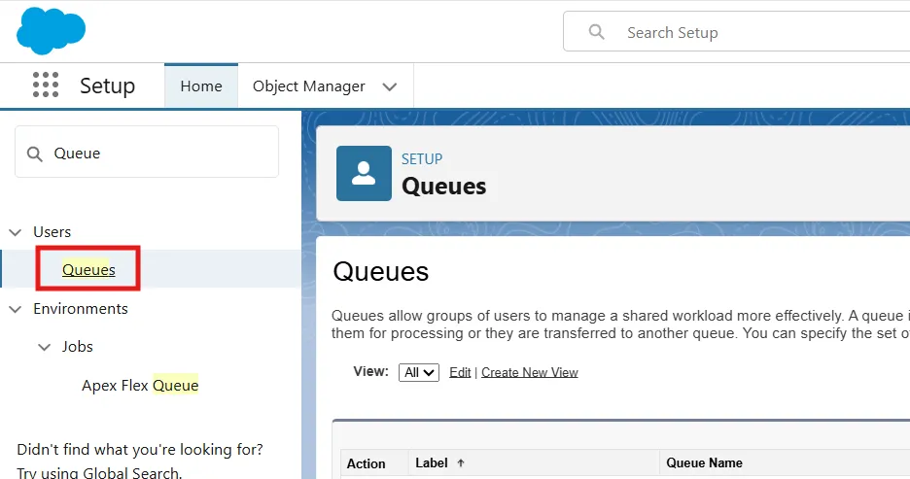
Task: Click the Create New View link
Action: click(x=530, y=372)
